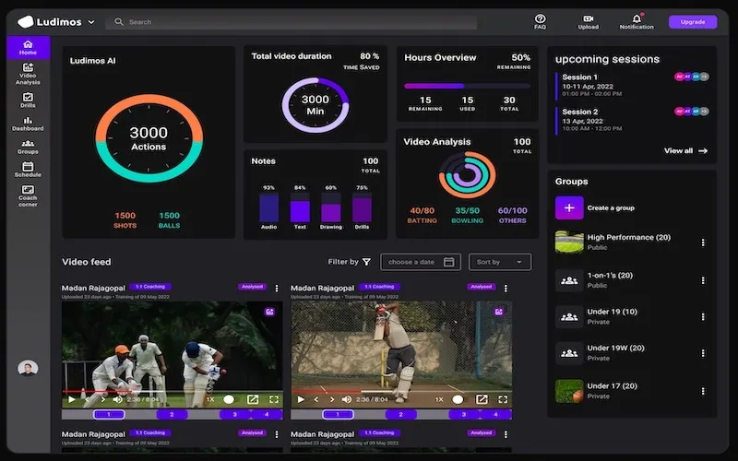Screen dimensions: 738x461
Task: Select clip marker 3 under second video
Action: (464, 414)
